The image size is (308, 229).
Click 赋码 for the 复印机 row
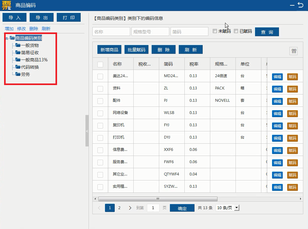click(293, 126)
